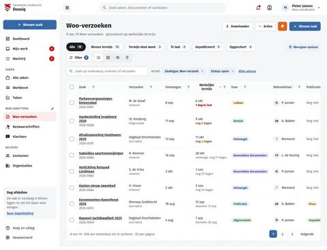Open the notifications bell
Viewport: 327px width, 250px height.
click(x=258, y=7)
